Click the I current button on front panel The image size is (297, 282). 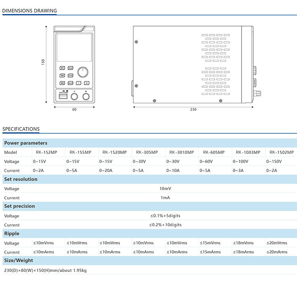pos(79,83)
